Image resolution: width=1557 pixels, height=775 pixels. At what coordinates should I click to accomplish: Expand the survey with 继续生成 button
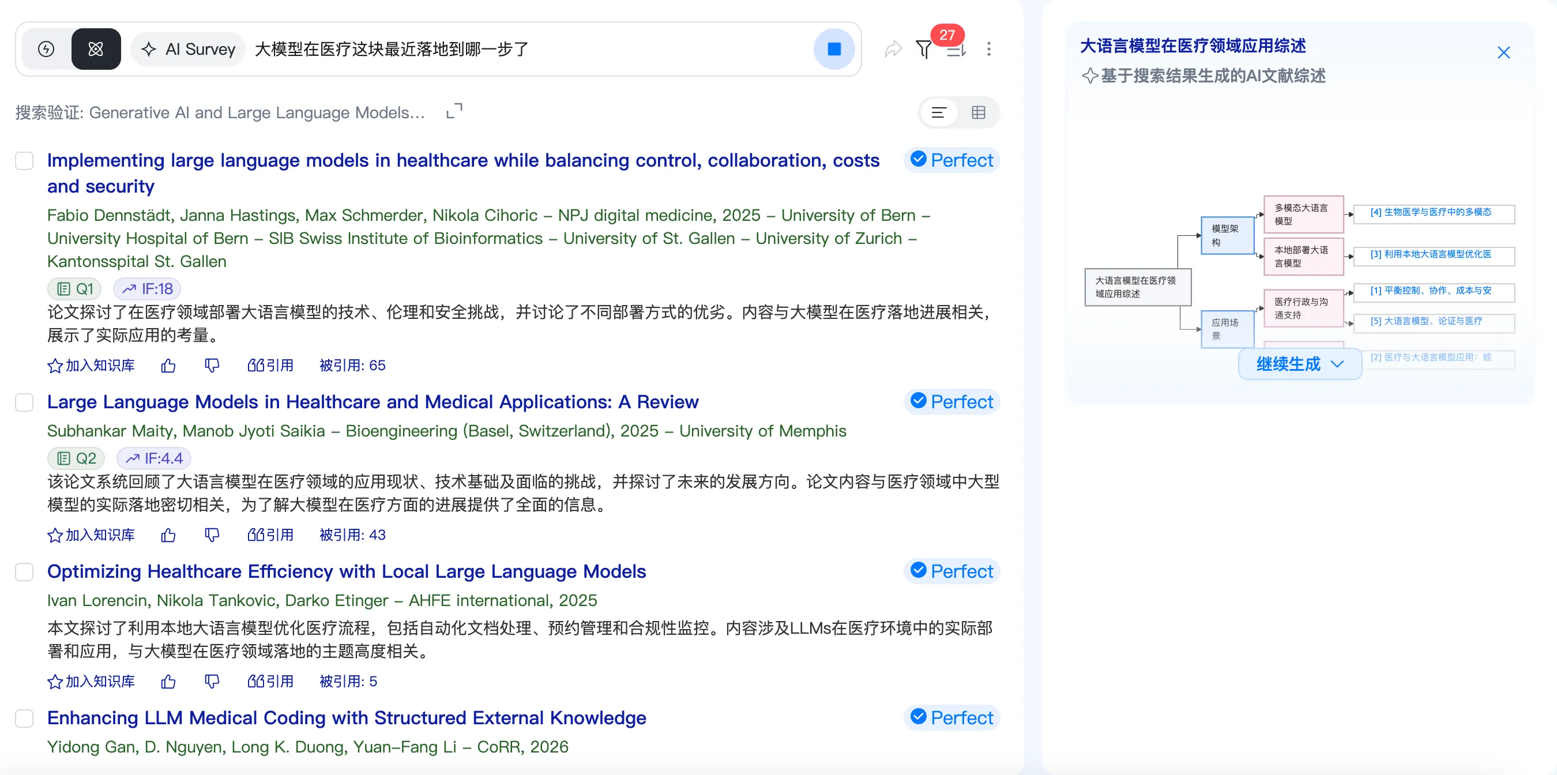tap(1299, 364)
